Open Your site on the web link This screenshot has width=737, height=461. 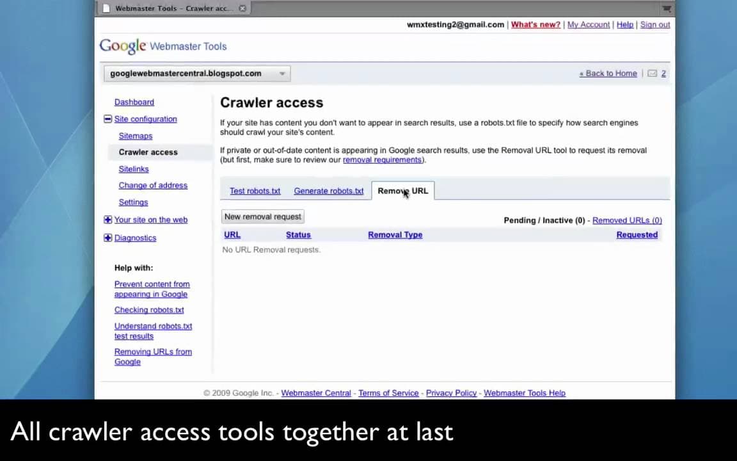[x=151, y=220]
